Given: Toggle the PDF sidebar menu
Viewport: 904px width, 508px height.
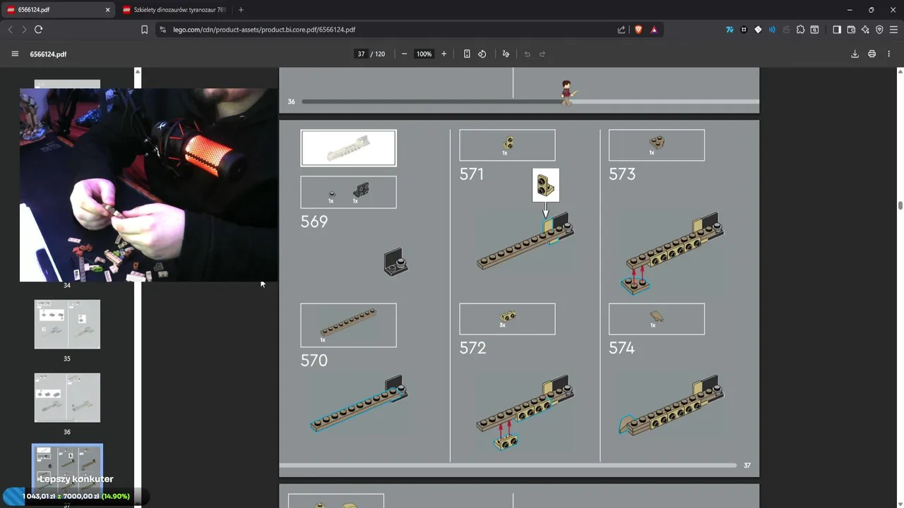Looking at the screenshot, I should (x=15, y=54).
